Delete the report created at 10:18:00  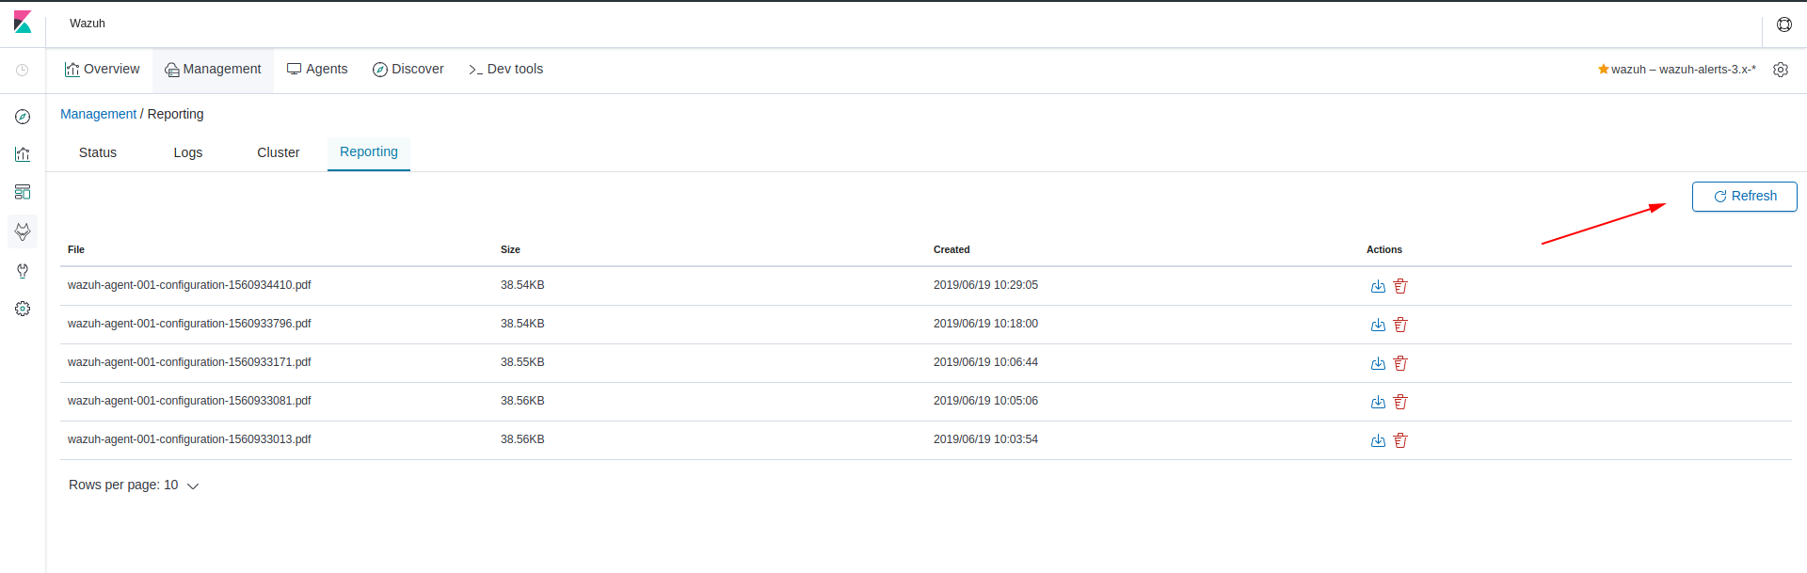pyautogui.click(x=1400, y=325)
